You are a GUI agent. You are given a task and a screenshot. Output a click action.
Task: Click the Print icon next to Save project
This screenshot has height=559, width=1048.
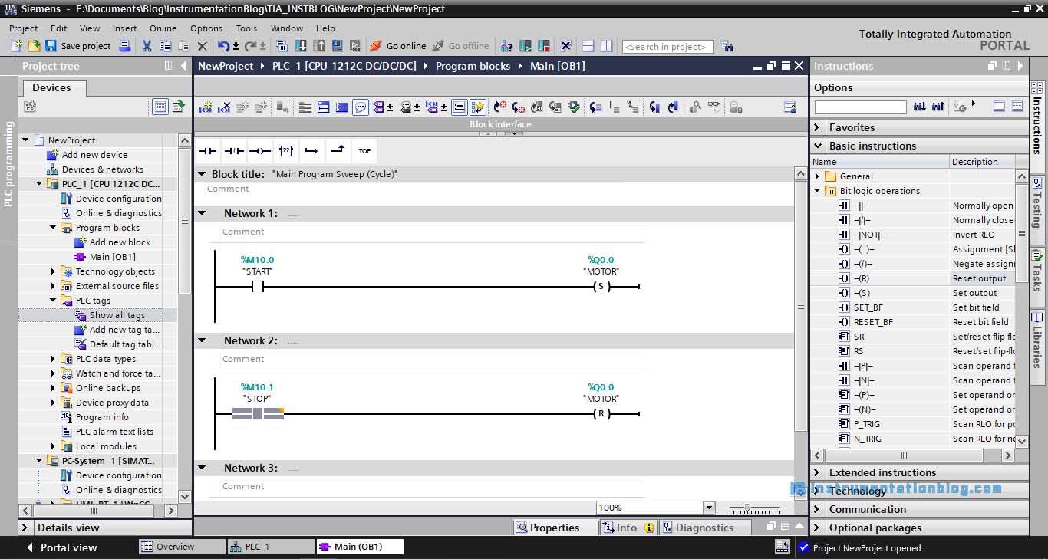[x=126, y=46]
